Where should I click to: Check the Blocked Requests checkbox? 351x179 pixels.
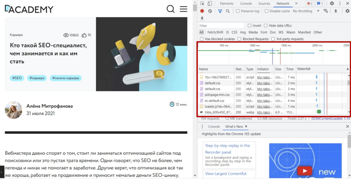239,39
